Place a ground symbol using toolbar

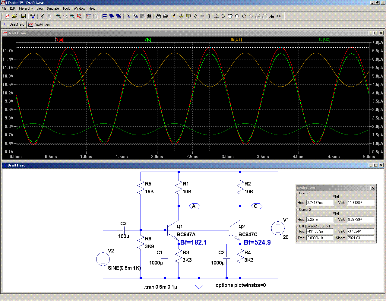tap(181, 16)
